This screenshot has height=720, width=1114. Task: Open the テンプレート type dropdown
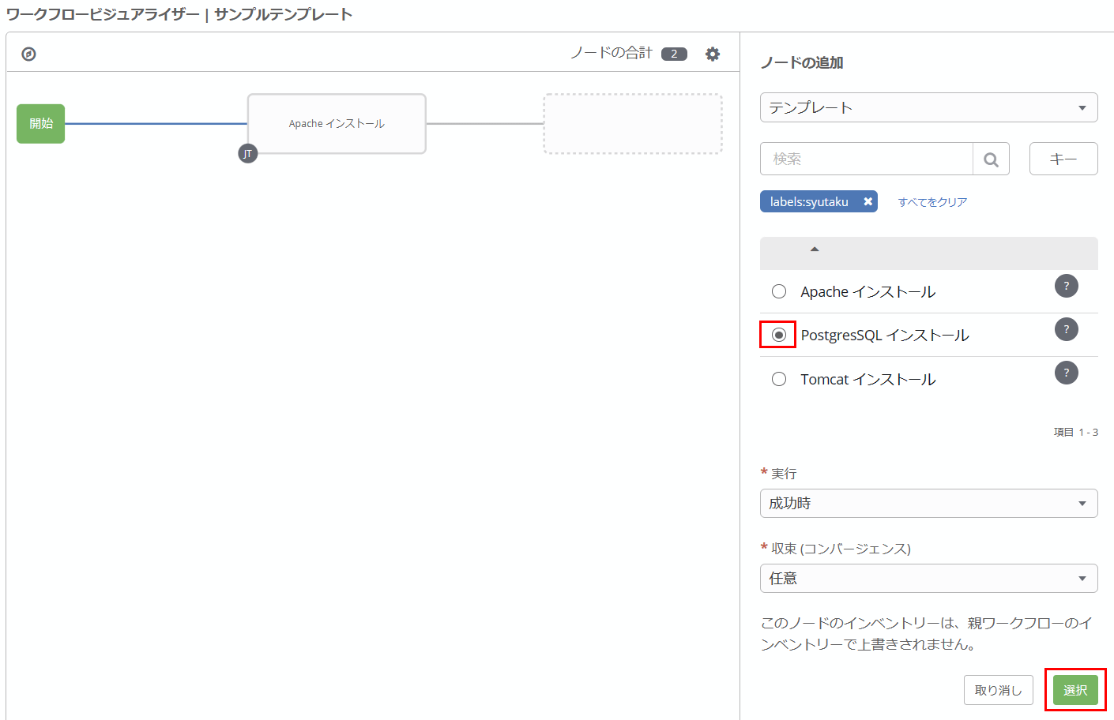click(928, 107)
